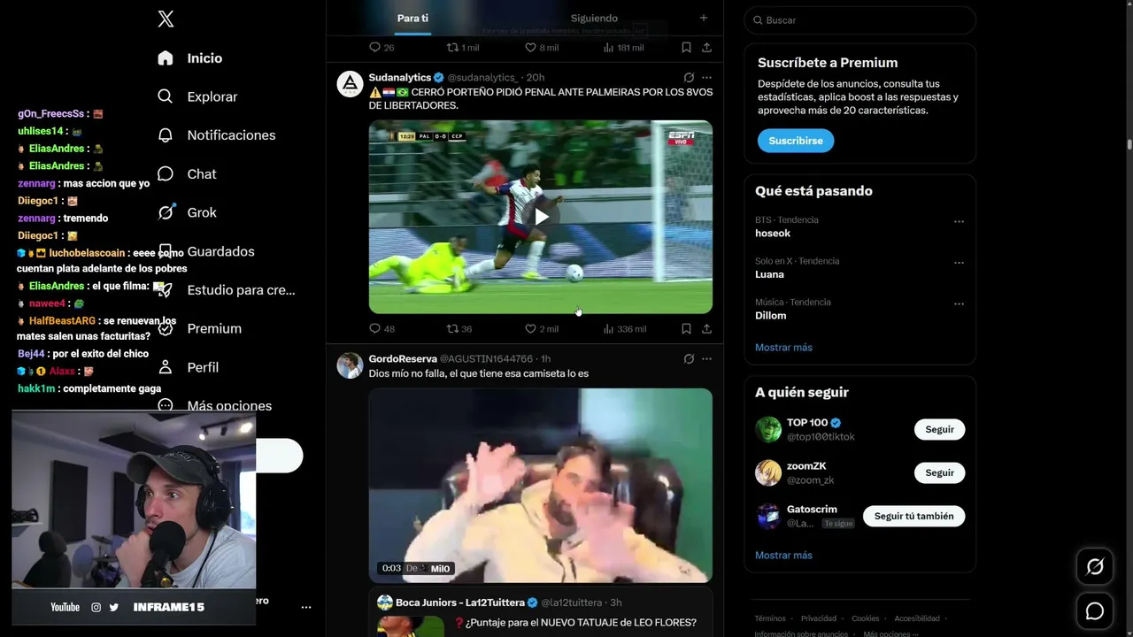Open the floating chat messages button
Image resolution: width=1133 pixels, height=637 pixels.
(x=1095, y=611)
